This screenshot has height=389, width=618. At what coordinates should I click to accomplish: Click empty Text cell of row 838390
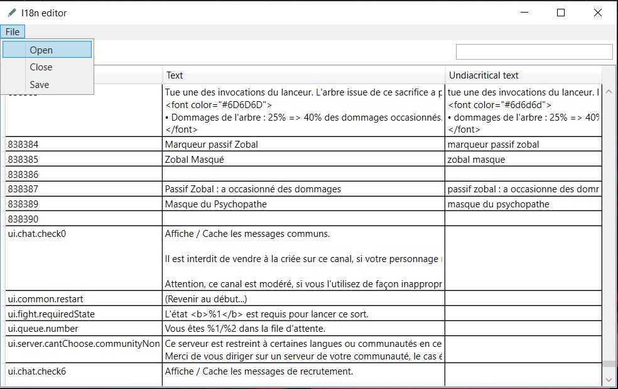tap(303, 219)
